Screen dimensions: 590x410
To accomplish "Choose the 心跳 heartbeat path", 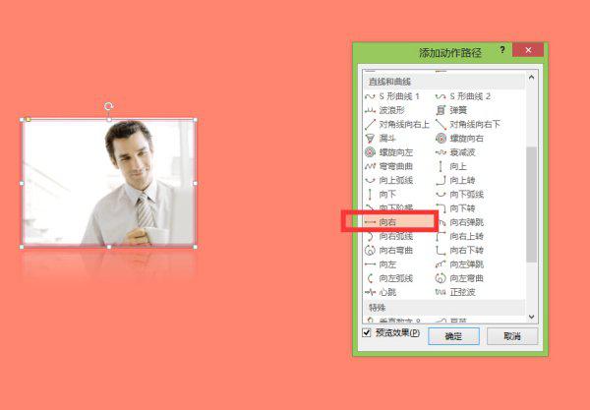I will [x=385, y=293].
